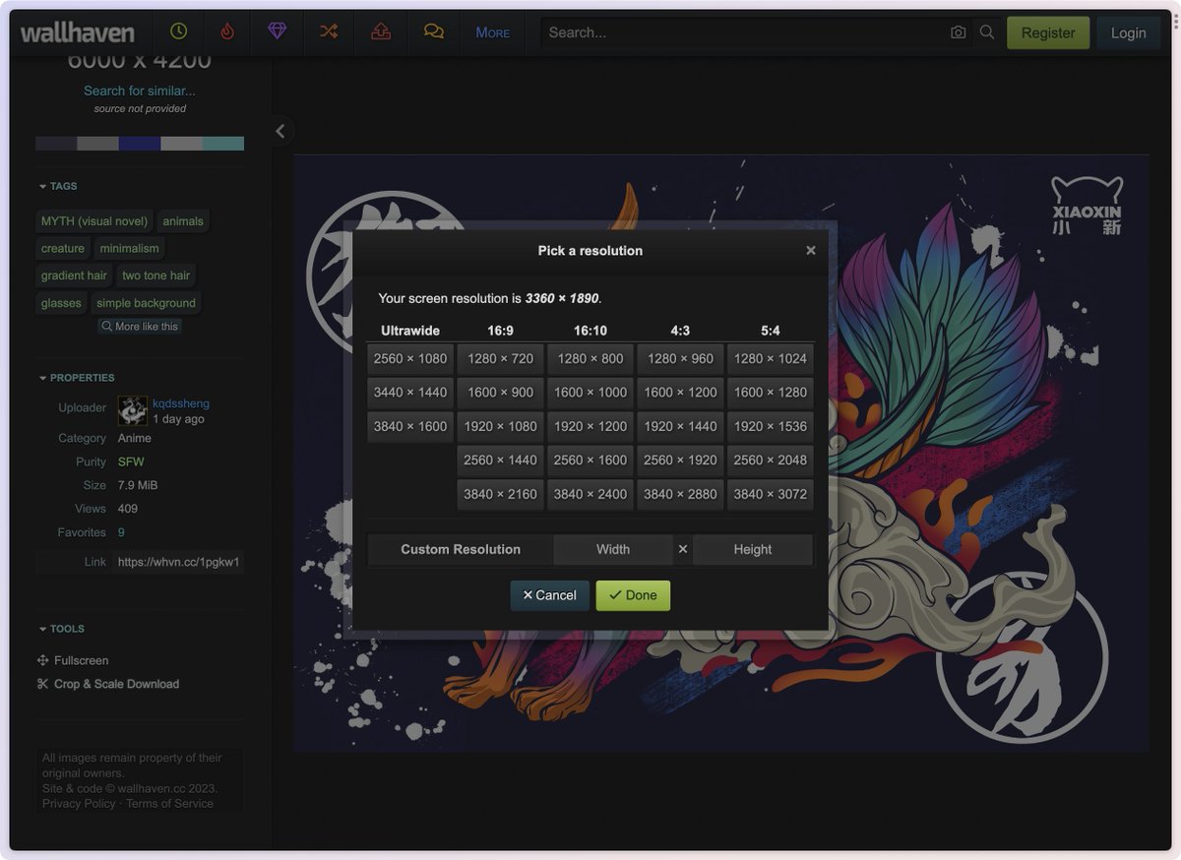The width and height of the screenshot is (1181, 860).
Task: Collapse the Tags section
Action: (58, 186)
